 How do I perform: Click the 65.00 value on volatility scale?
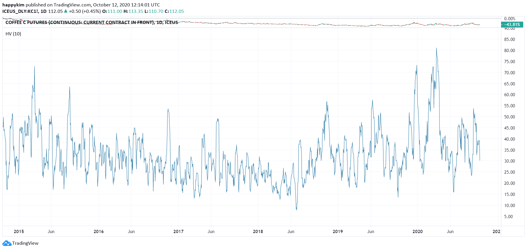coord(509,84)
